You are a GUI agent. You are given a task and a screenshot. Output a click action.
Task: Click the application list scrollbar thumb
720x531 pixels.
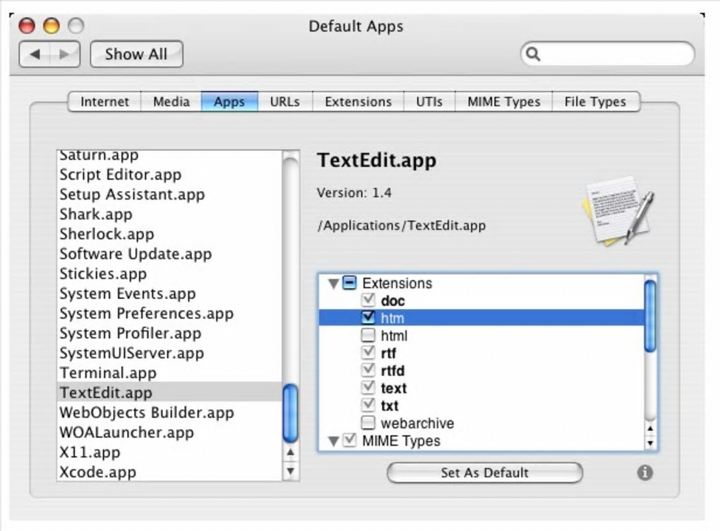pyautogui.click(x=290, y=414)
